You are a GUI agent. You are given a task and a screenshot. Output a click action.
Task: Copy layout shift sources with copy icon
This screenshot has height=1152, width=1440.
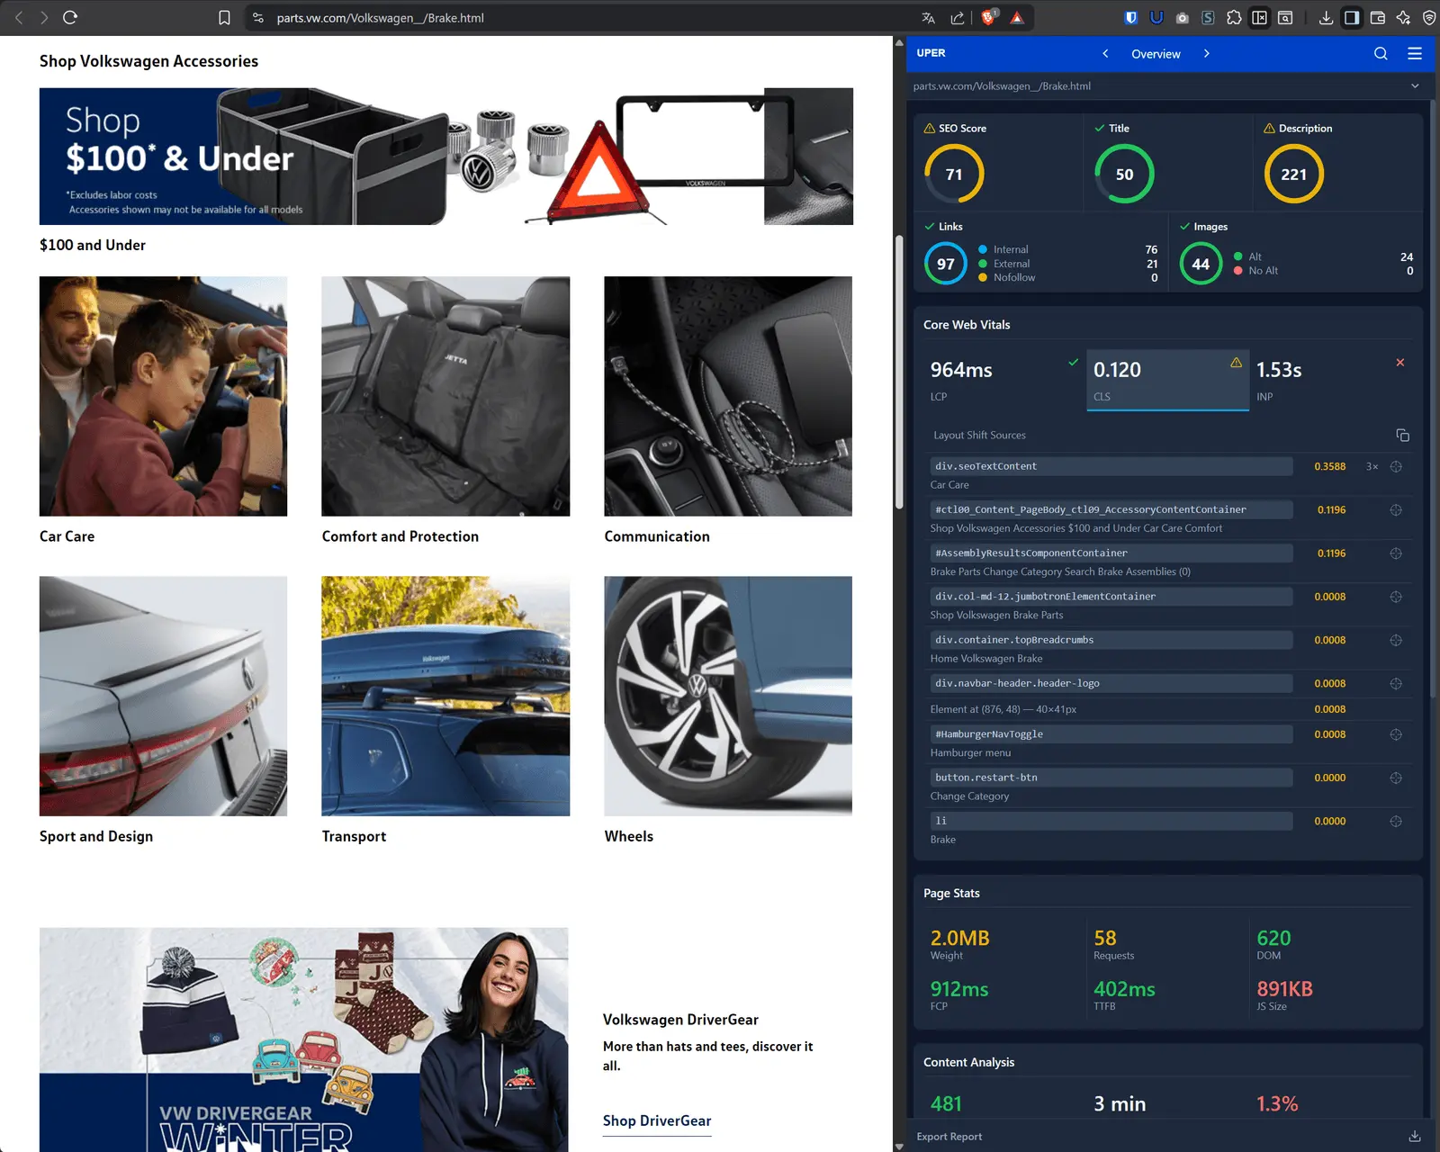(1402, 435)
